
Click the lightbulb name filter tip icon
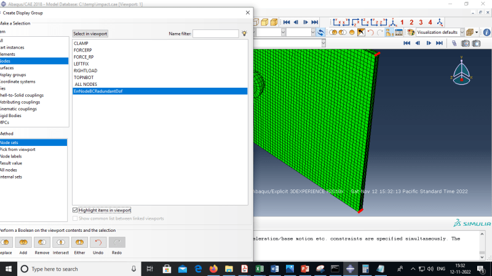(244, 34)
